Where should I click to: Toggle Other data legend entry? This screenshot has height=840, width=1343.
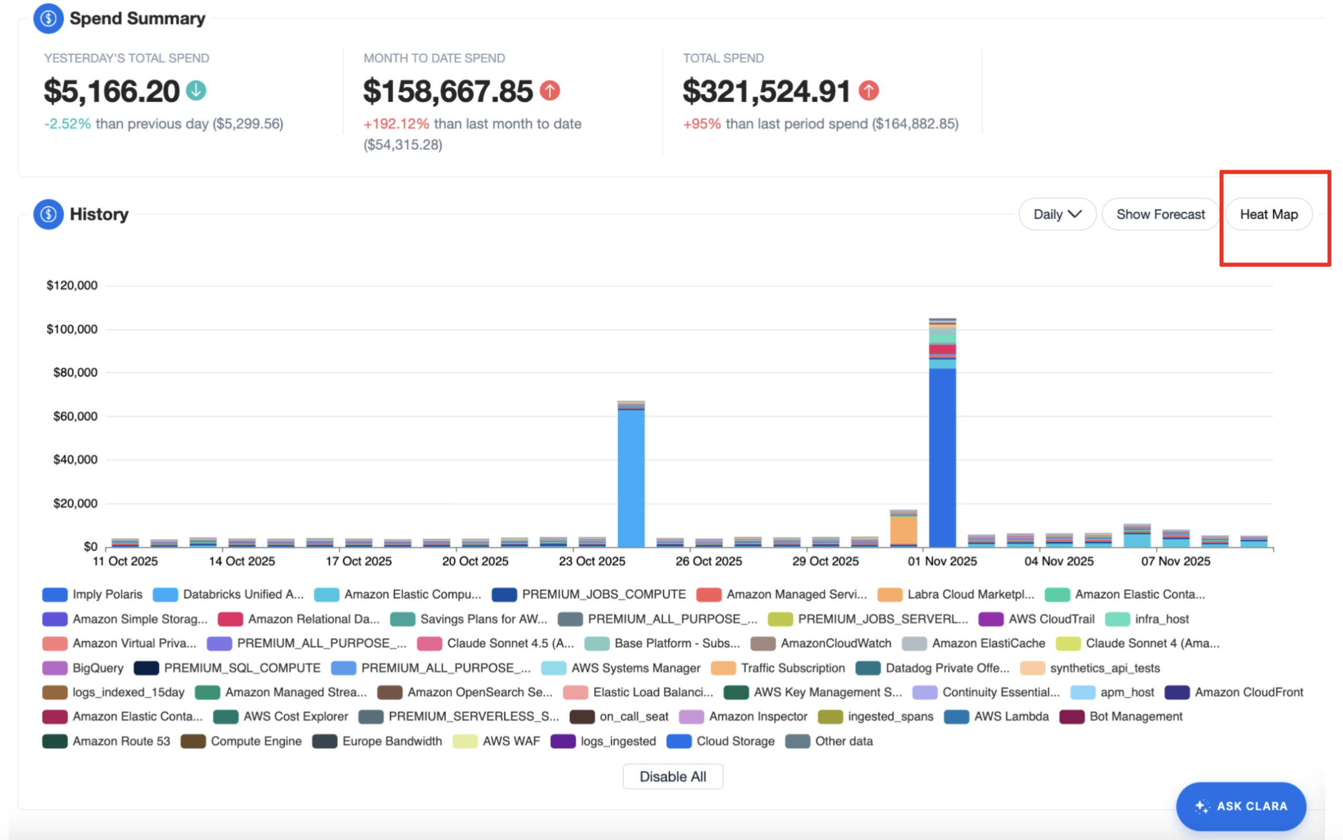tap(843, 741)
